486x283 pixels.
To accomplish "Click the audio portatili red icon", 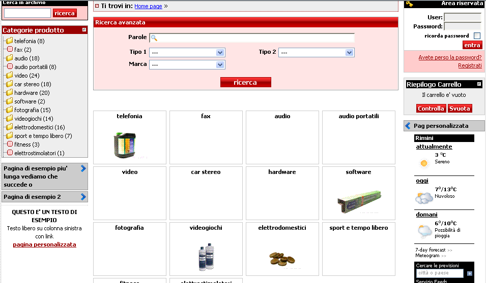I will point(10,66).
